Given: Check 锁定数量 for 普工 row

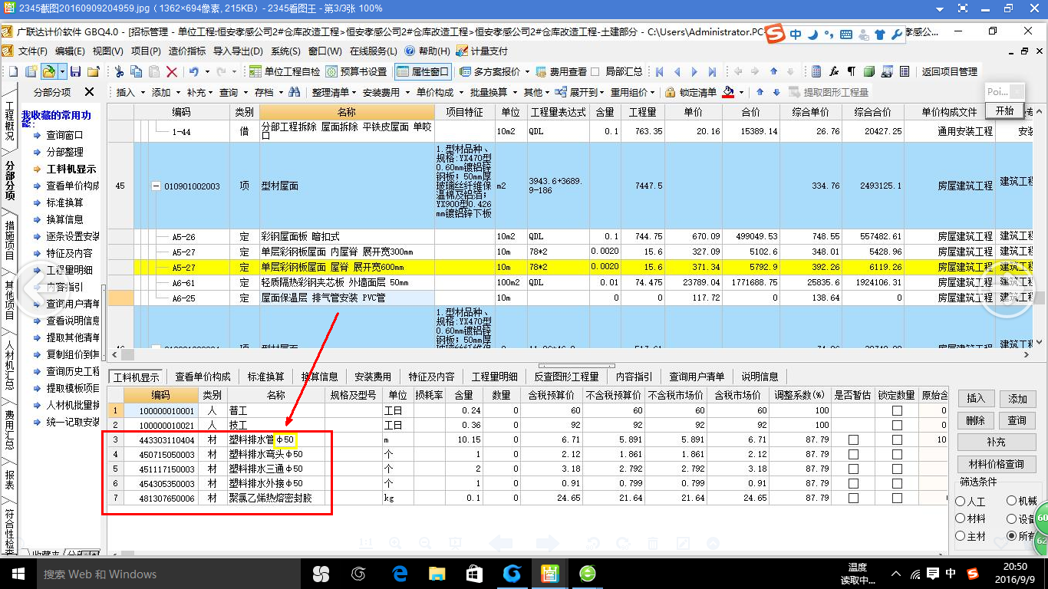Looking at the screenshot, I should click(x=897, y=411).
